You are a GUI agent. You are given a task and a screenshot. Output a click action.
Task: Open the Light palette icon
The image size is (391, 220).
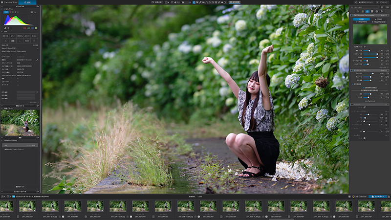click(x=358, y=11)
